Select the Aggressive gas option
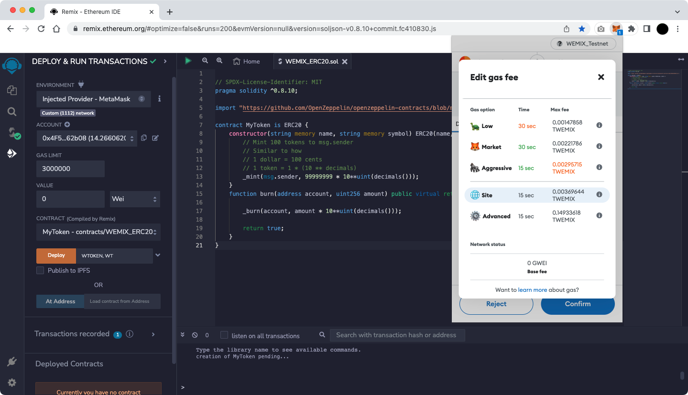This screenshot has width=688, height=395. point(496,168)
